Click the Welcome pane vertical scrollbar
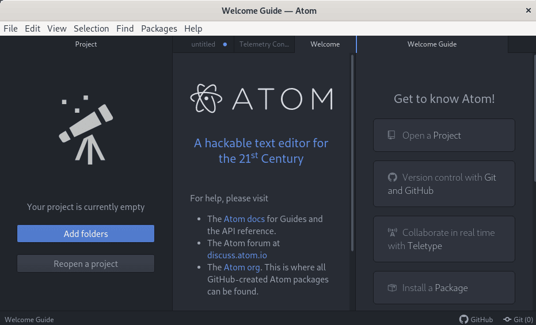This screenshot has height=325, width=536. click(x=352, y=153)
